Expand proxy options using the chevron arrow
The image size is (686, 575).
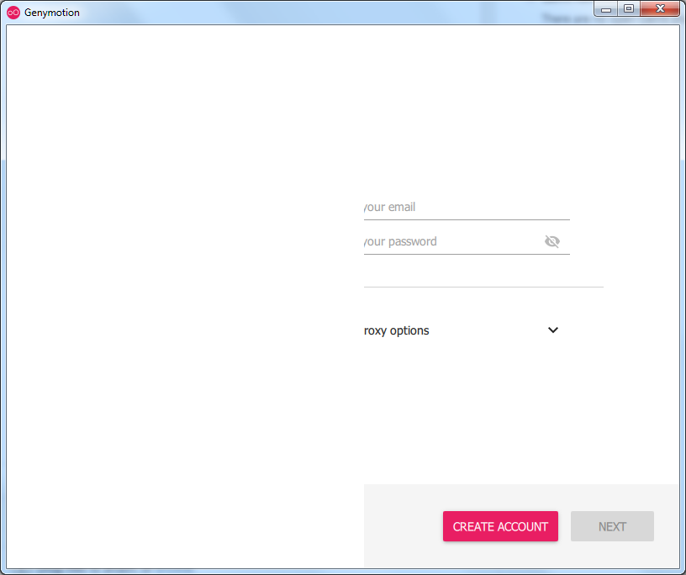[553, 330]
